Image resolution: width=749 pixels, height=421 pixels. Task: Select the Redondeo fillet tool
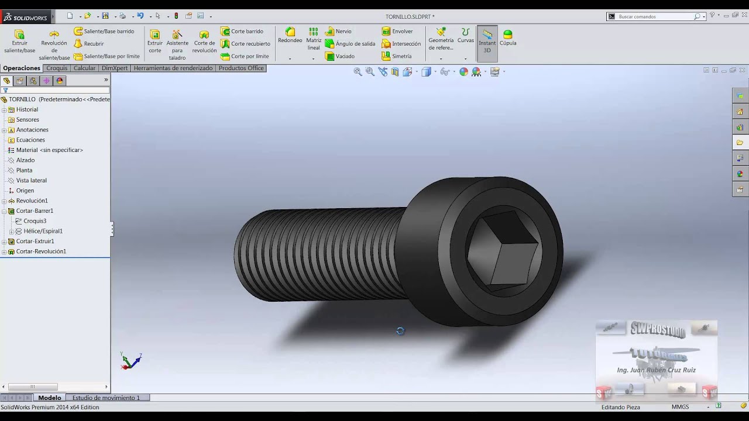pos(290,36)
